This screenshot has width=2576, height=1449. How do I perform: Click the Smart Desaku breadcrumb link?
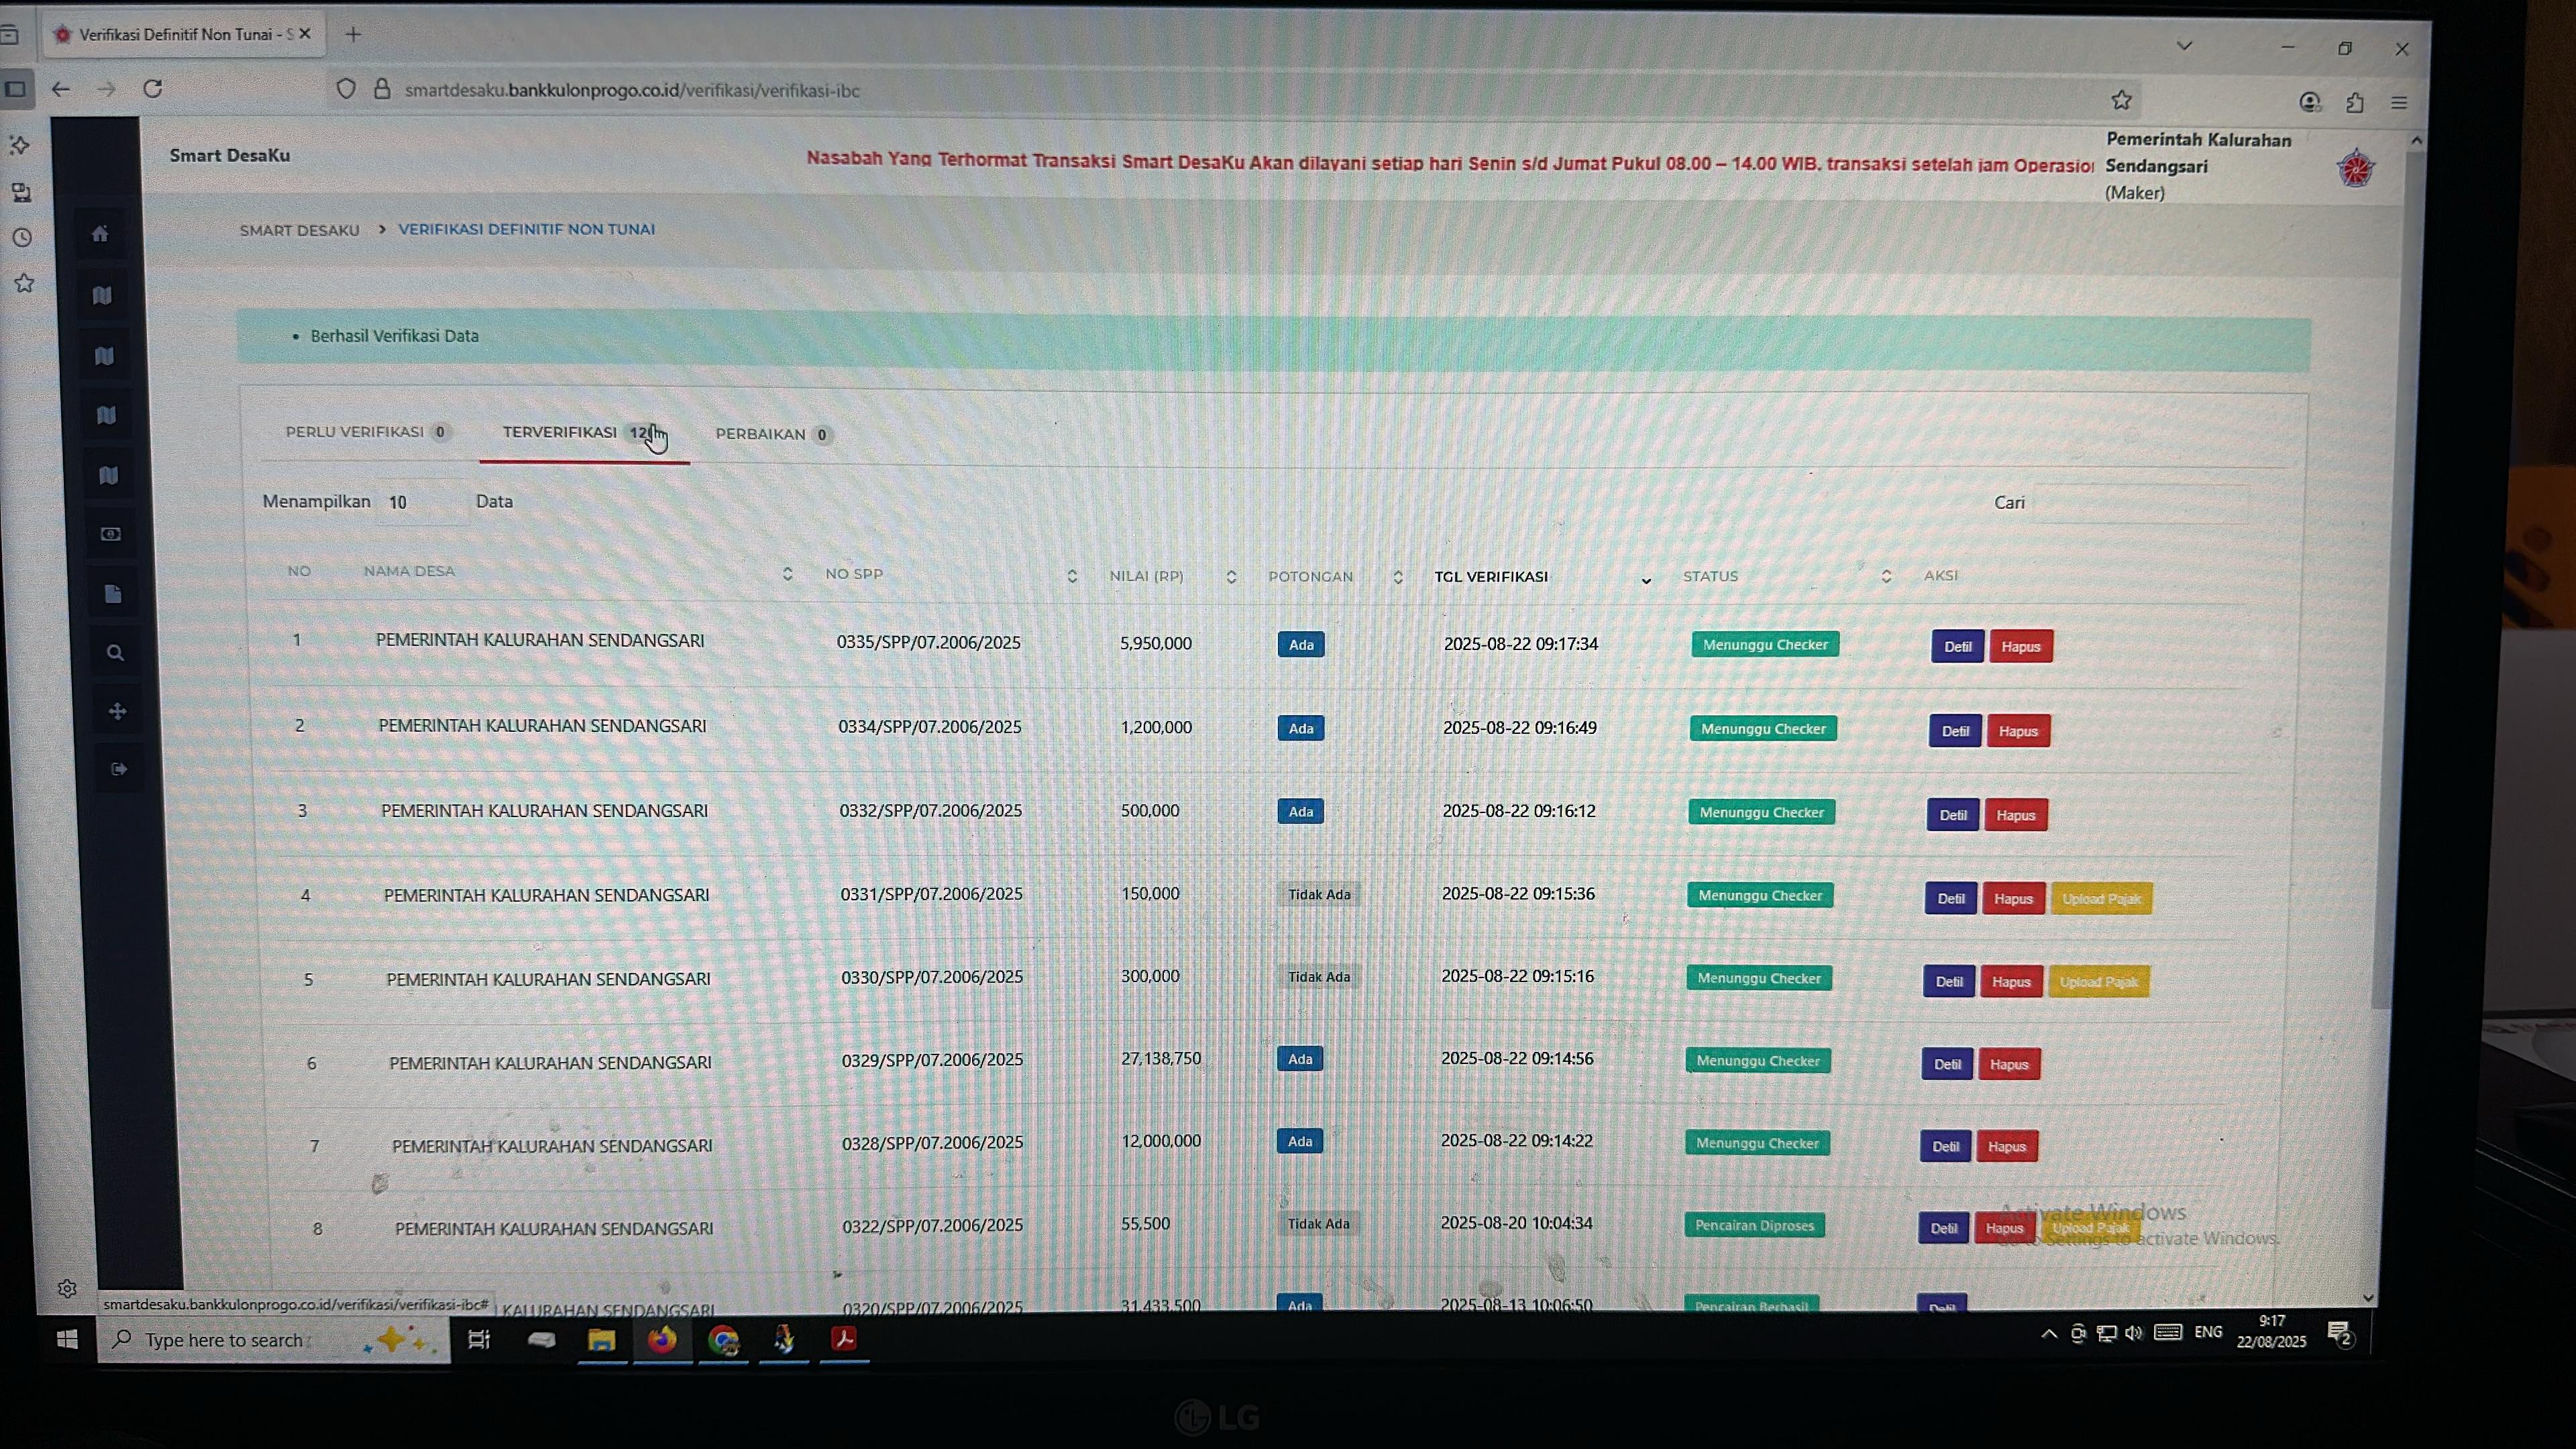coord(299,230)
